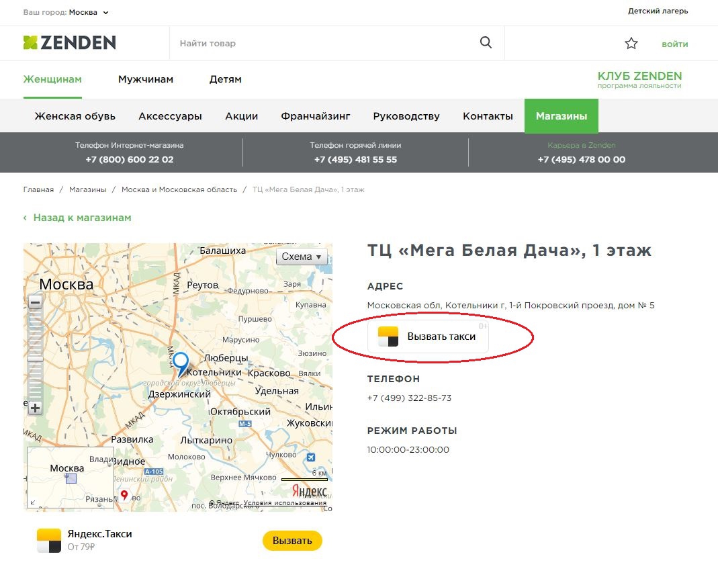Click the Yandex.Taxi logo beside Вызвать такси
Viewport: 718px width, 583px height.
[x=388, y=337]
